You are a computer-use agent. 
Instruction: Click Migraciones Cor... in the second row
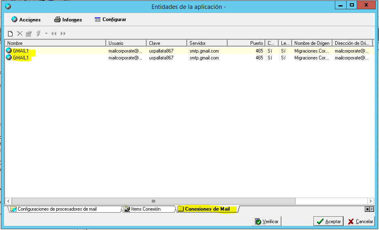(311, 58)
